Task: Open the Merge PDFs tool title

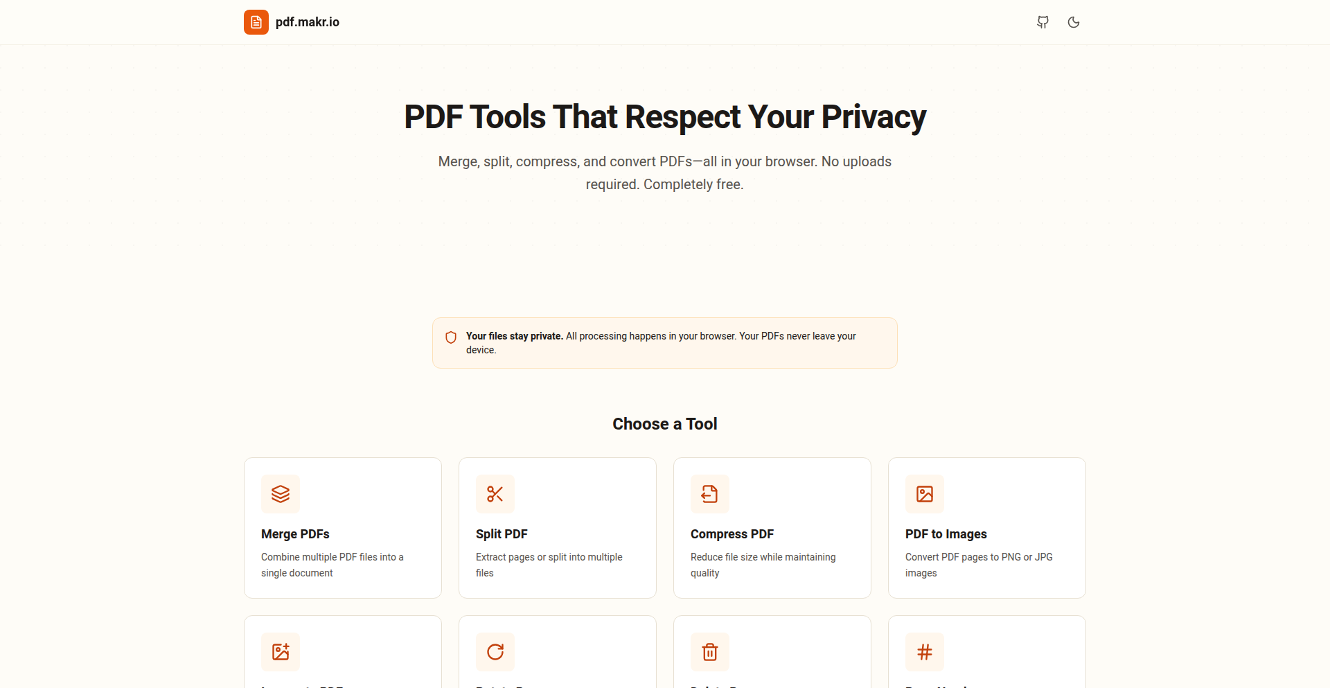Action: point(295,534)
